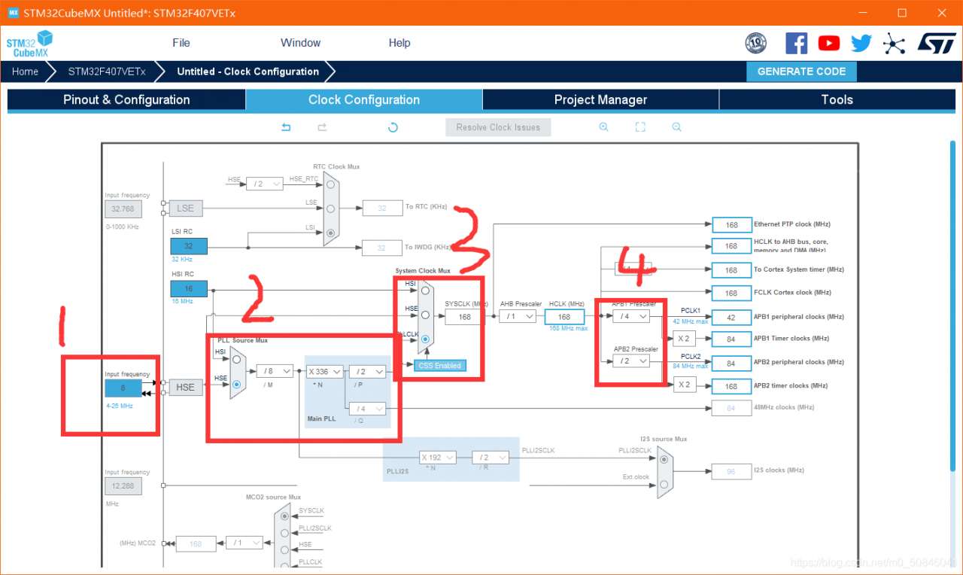Click the Resolve Clock Issues button
963x575 pixels.
point(498,127)
